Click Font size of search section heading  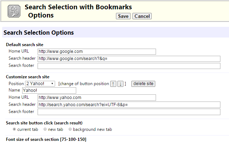coord(46,139)
